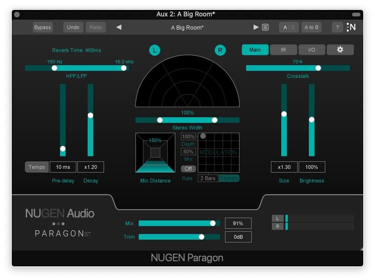Image resolution: width=375 pixels, height=280 pixels.
Task: Switch to the IR tab
Action: 284,50
